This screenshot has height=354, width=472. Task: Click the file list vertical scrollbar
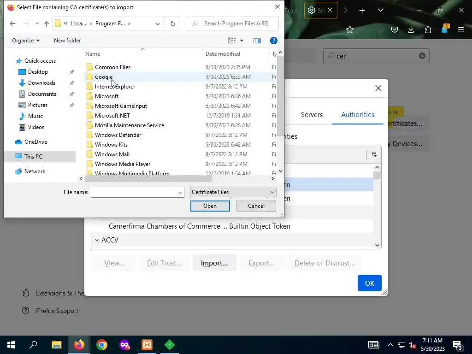(280, 96)
